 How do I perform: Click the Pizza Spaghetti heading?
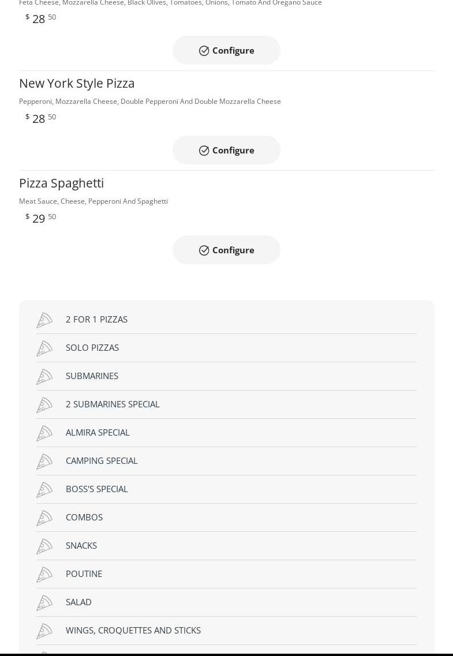61,183
